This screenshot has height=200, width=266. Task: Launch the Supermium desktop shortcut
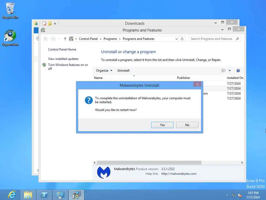click(10, 38)
